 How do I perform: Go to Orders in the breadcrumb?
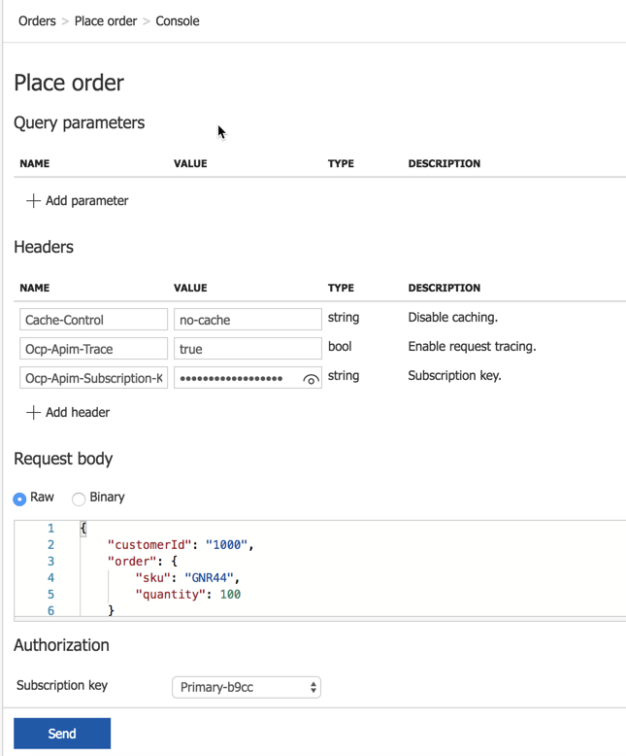(37, 20)
